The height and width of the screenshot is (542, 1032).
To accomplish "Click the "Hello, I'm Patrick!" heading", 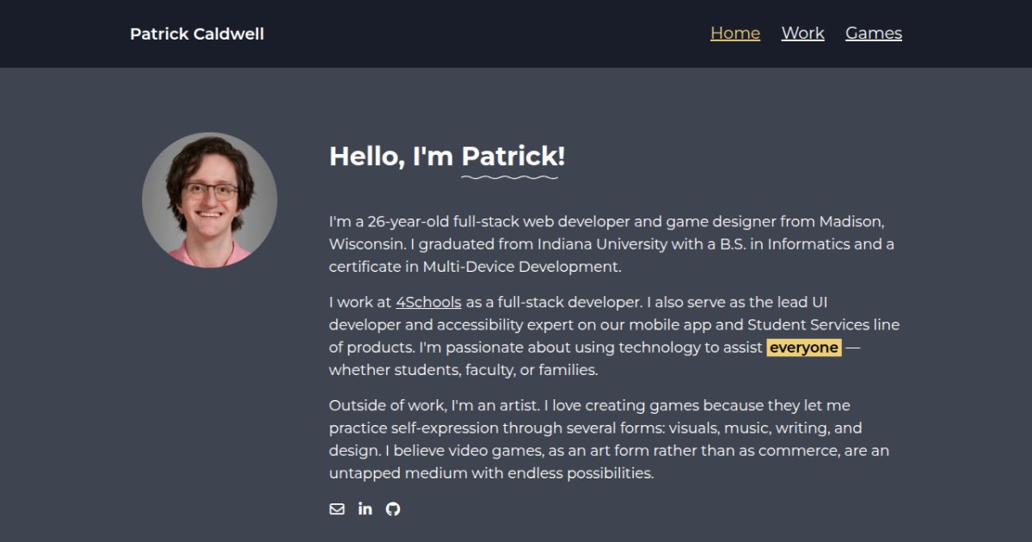I will [446, 157].
